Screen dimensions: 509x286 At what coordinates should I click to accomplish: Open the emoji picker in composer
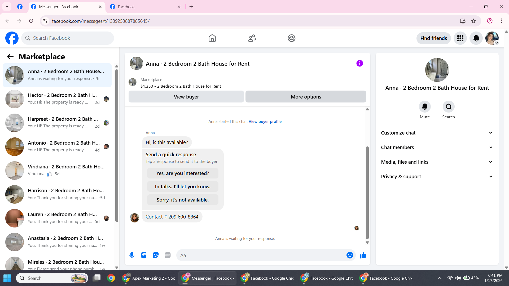coord(350,255)
